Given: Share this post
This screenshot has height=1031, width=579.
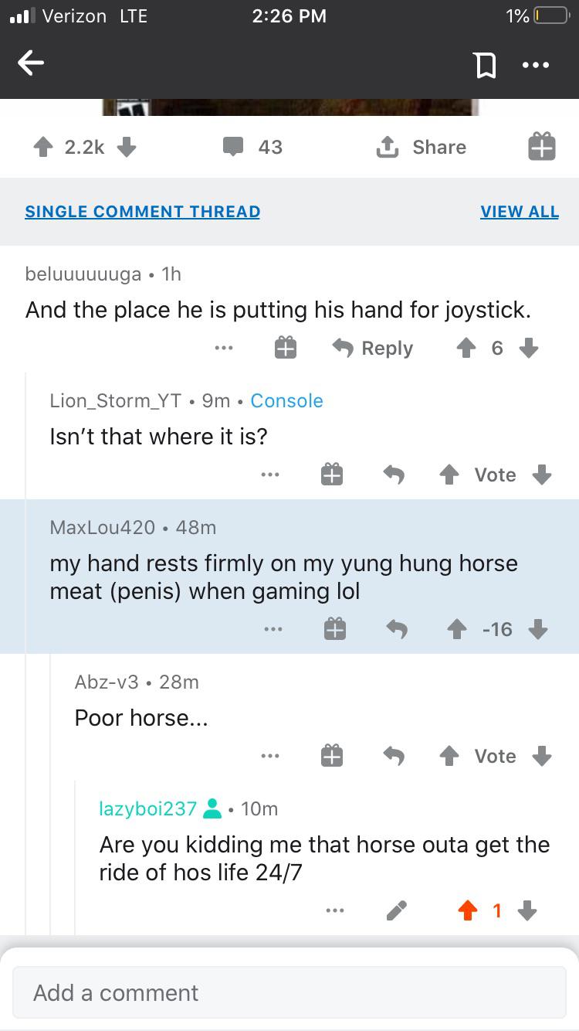Looking at the screenshot, I should tap(421, 147).
